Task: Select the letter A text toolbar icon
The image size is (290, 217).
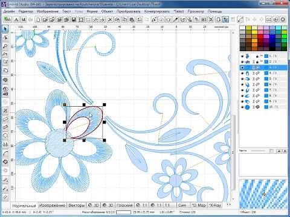Action: (x=16, y=20)
